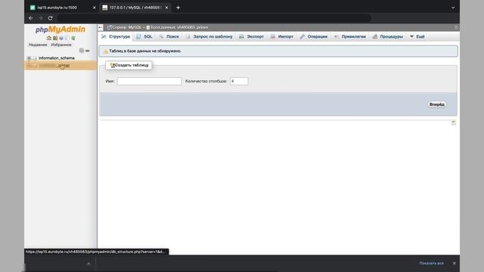The image size is (484, 272).
Task: Click the Таблиц в базе данных не обнаружено notice
Action: 278,51
